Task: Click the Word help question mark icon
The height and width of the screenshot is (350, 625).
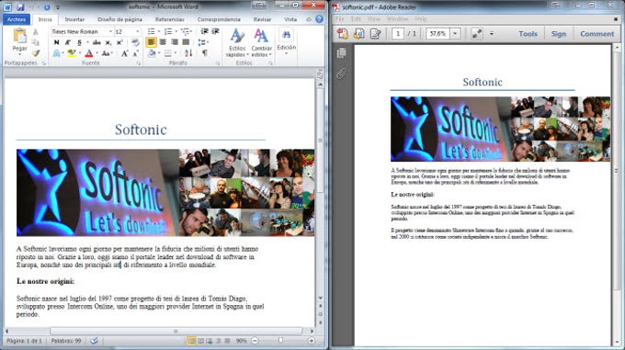Action: [319, 19]
